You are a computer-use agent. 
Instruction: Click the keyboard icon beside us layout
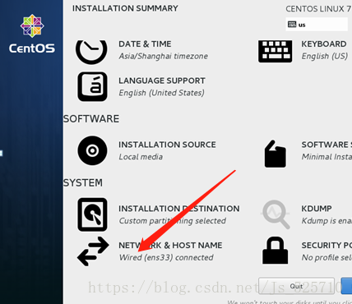(x=292, y=25)
